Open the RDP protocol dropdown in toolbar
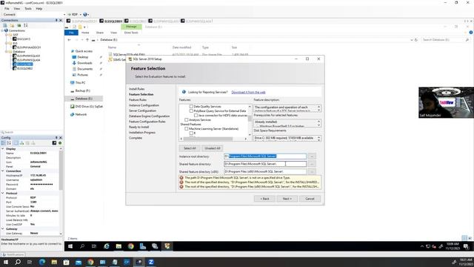The height and width of the screenshot is (267, 474). point(81,15)
